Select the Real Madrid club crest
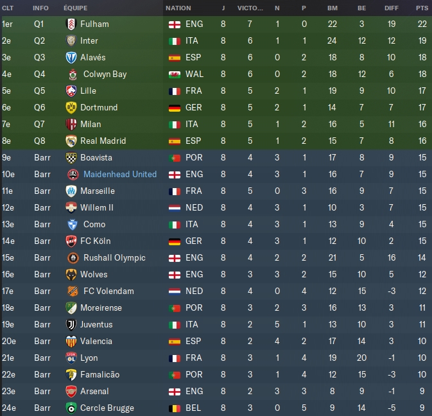This screenshot has height=416, width=432. click(x=72, y=141)
